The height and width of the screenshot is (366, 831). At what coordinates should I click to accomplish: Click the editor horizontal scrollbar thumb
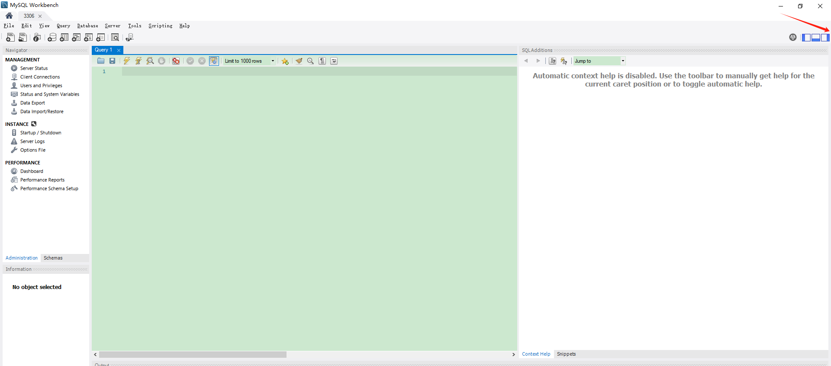(193, 354)
